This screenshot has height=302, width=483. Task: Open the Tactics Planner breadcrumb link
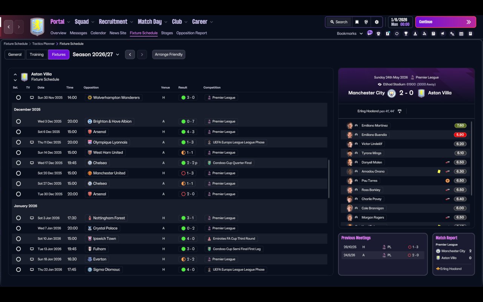[x=44, y=44]
